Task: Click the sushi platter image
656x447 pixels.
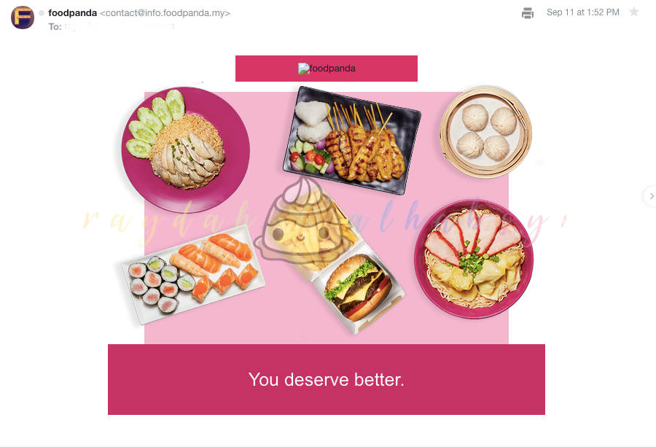Action: pos(193,274)
